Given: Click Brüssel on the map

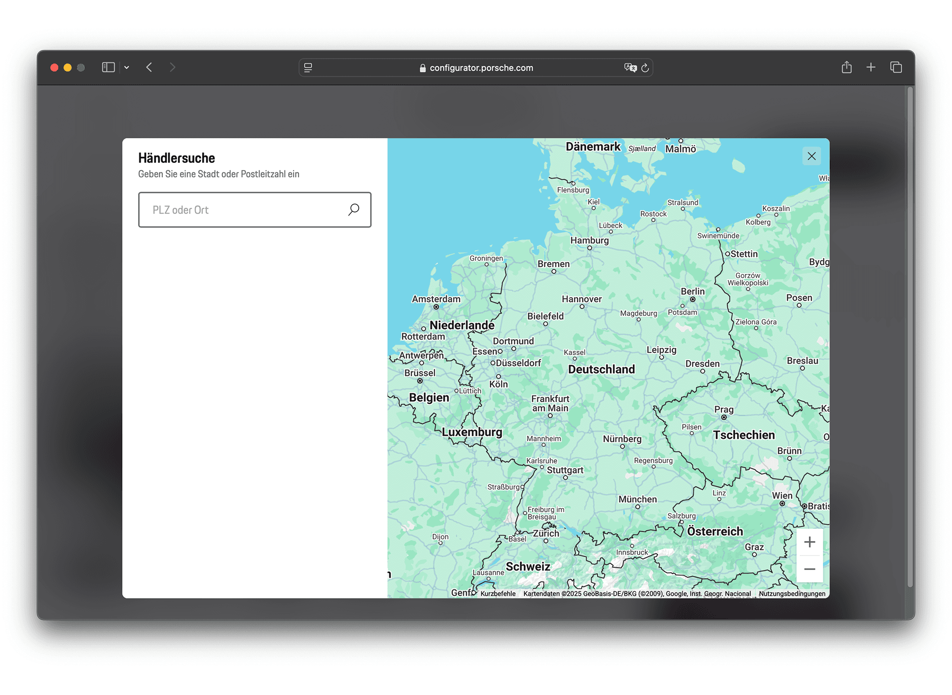Looking at the screenshot, I should [420, 373].
